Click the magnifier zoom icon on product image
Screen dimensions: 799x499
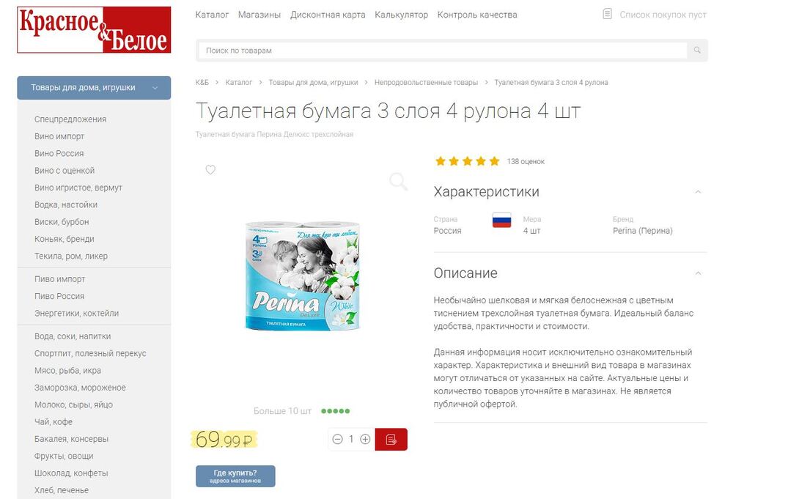[398, 181]
